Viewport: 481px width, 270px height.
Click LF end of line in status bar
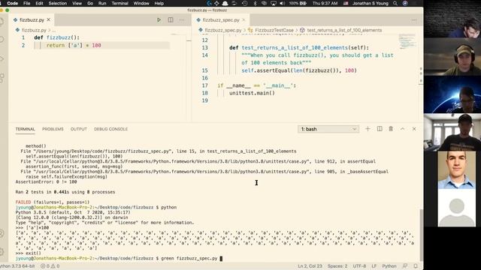tap(374, 266)
